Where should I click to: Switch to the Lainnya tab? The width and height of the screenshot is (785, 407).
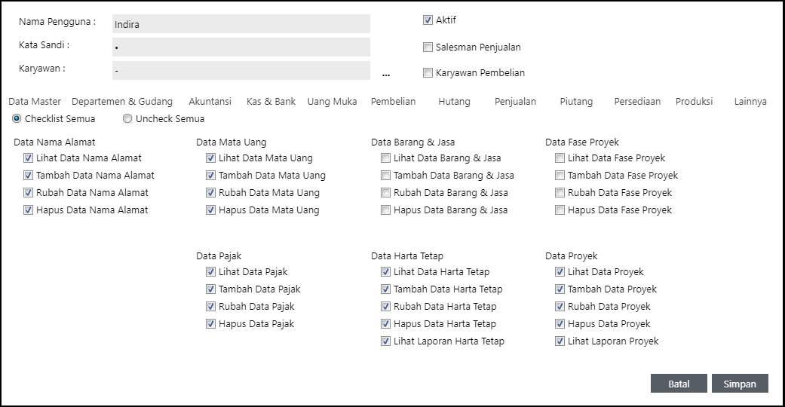(750, 101)
